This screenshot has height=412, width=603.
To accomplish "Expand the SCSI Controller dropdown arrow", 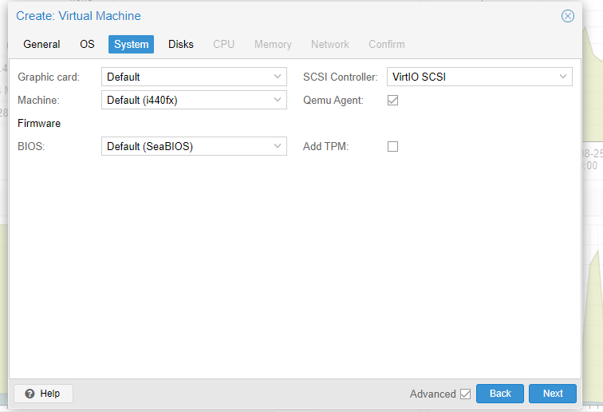I will point(563,77).
